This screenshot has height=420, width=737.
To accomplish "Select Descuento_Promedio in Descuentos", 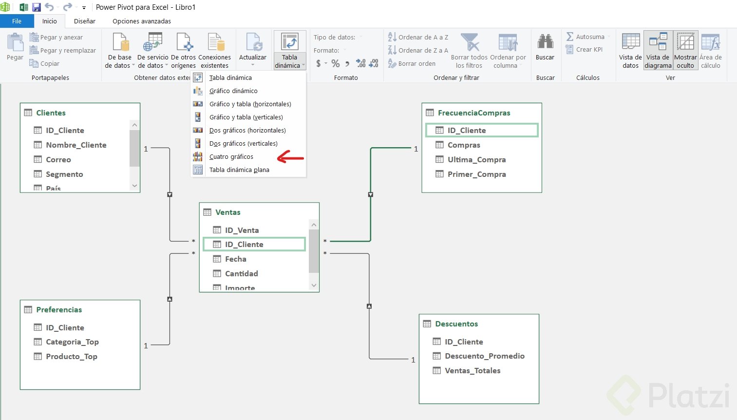I will click(485, 356).
